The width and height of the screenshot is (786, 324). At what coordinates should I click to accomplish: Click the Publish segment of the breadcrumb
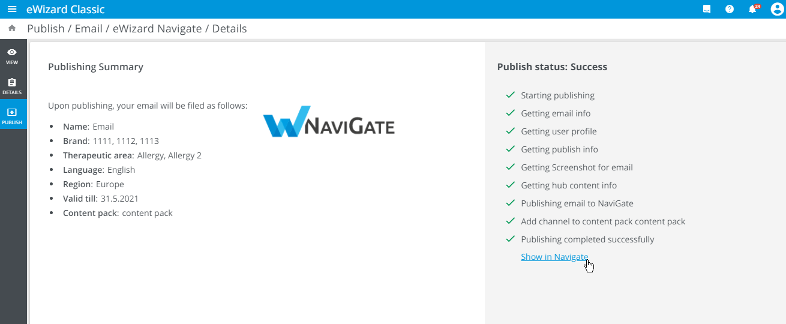(x=46, y=28)
